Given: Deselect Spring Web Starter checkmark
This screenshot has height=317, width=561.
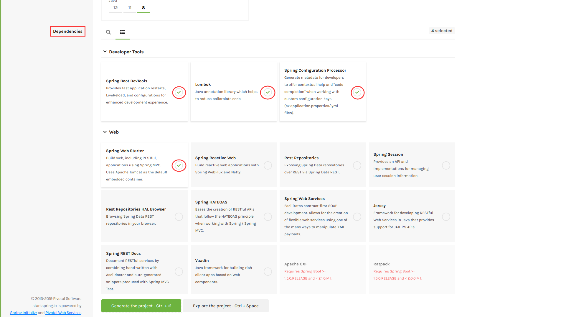Looking at the screenshot, I should [x=179, y=165].
